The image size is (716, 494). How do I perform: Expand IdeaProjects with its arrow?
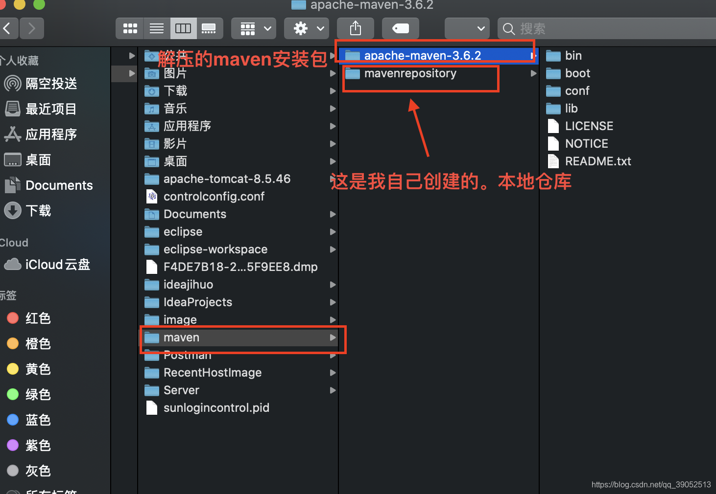point(333,302)
